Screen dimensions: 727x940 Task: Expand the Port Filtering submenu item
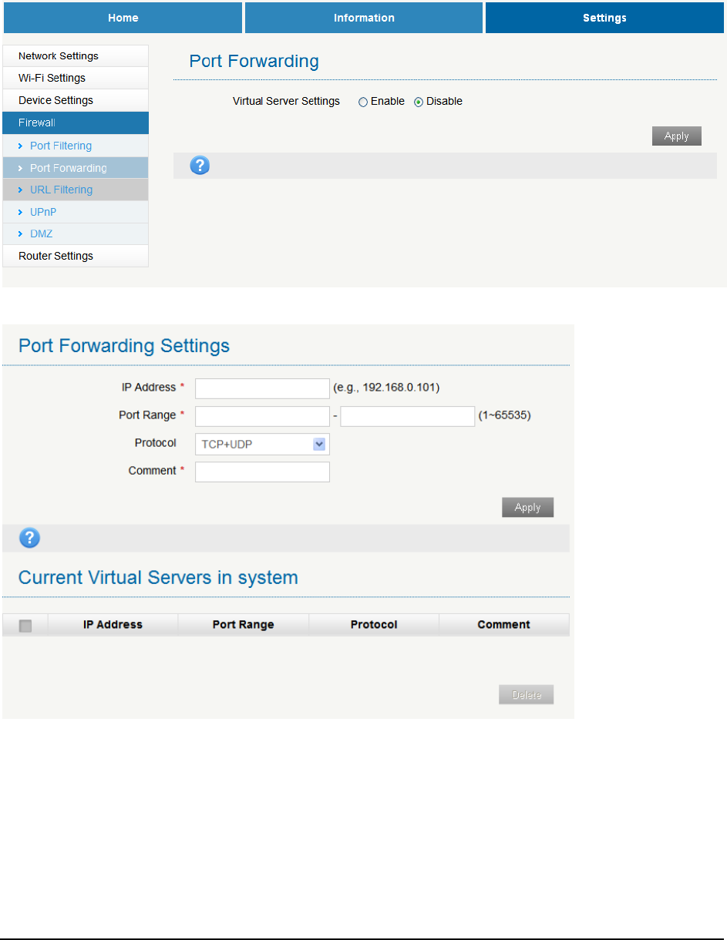pyautogui.click(x=61, y=146)
